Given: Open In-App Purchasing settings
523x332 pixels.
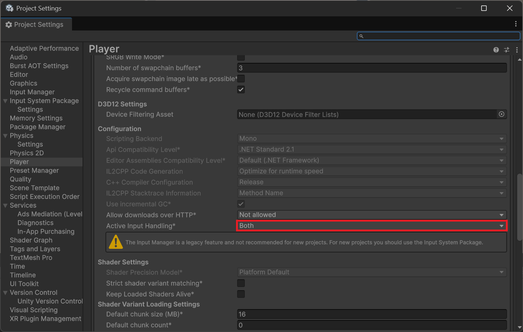Looking at the screenshot, I should tap(46, 231).
